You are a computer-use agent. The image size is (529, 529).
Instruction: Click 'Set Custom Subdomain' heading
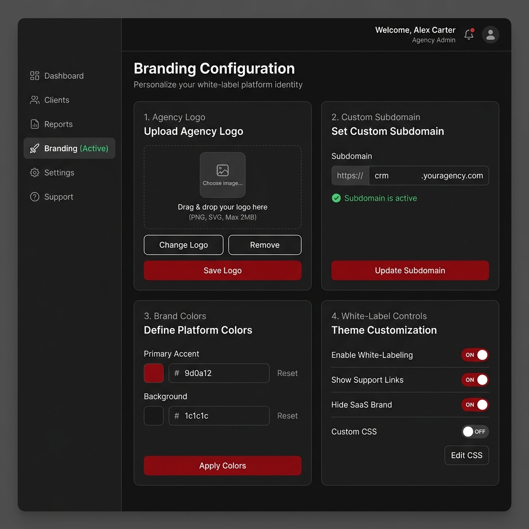[x=387, y=131]
